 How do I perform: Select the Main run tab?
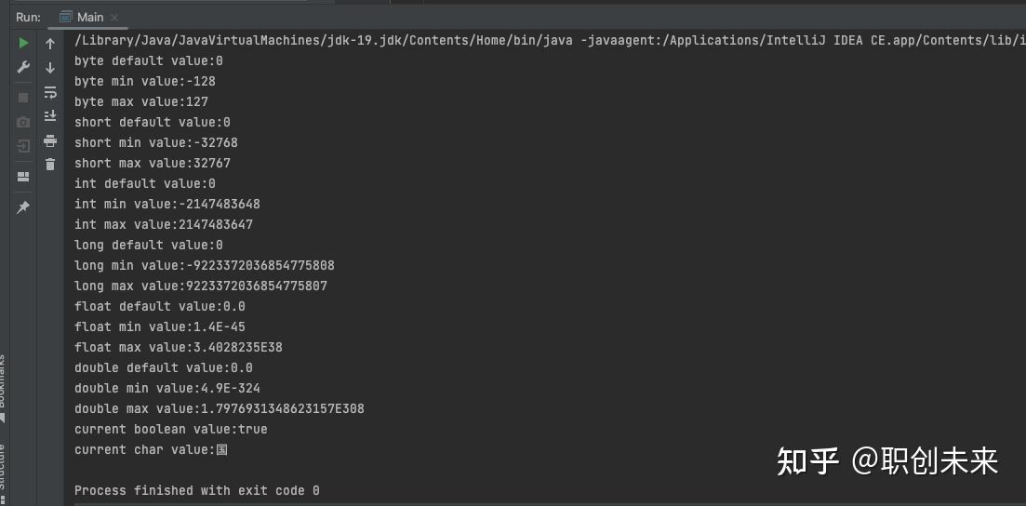coord(81,17)
